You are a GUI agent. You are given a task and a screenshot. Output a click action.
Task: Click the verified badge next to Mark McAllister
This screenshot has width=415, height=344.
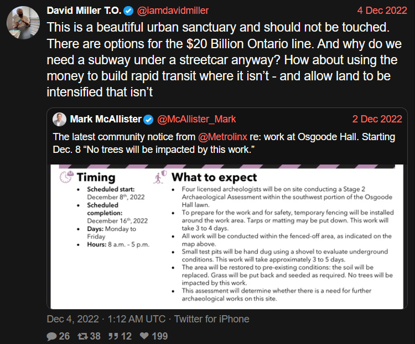click(149, 119)
